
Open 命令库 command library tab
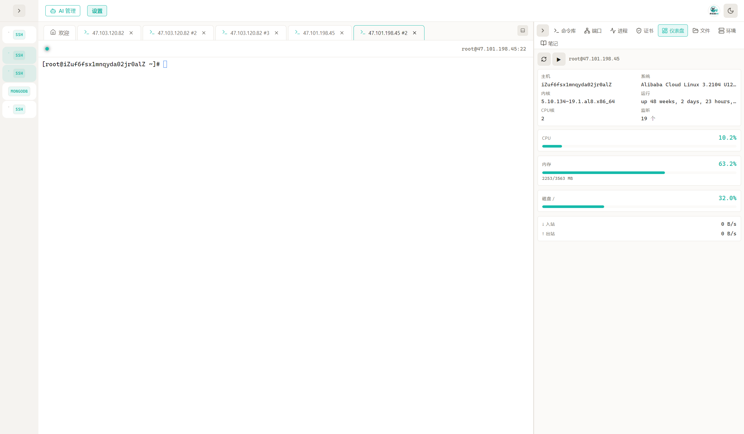(x=565, y=31)
